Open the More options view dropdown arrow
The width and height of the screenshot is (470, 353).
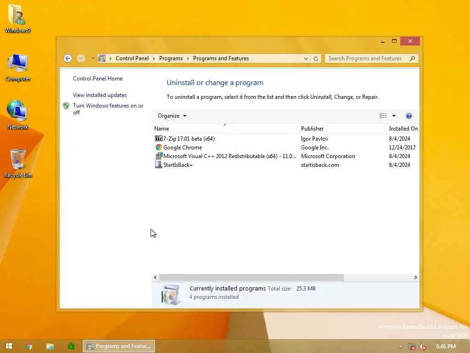394,116
